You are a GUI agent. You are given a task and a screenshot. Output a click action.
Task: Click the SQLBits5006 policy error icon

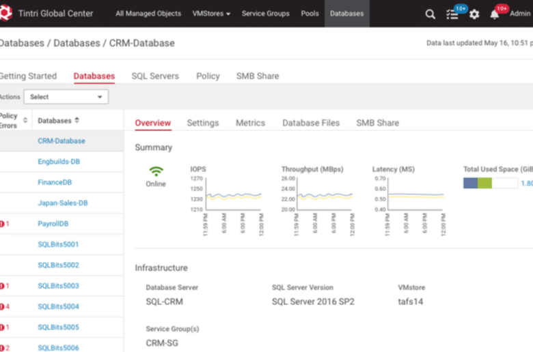[x=2, y=348]
